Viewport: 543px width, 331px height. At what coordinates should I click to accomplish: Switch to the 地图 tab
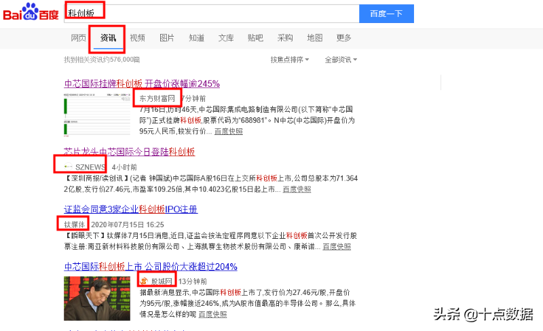click(315, 38)
